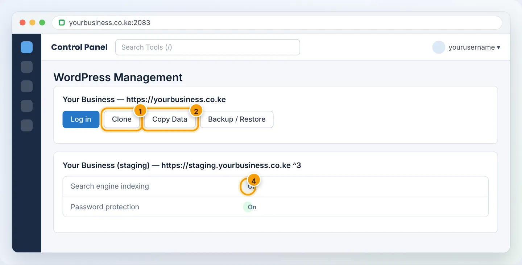Click the round user avatar

pos(439,47)
